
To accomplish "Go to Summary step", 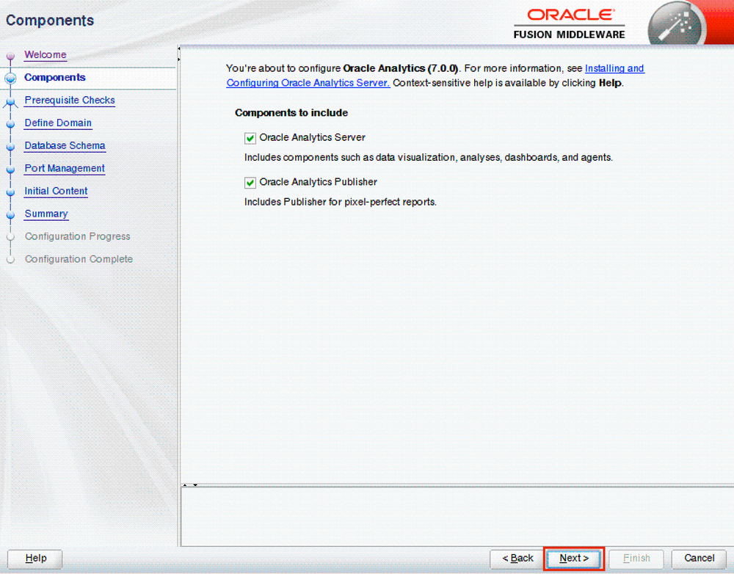I will tap(46, 214).
